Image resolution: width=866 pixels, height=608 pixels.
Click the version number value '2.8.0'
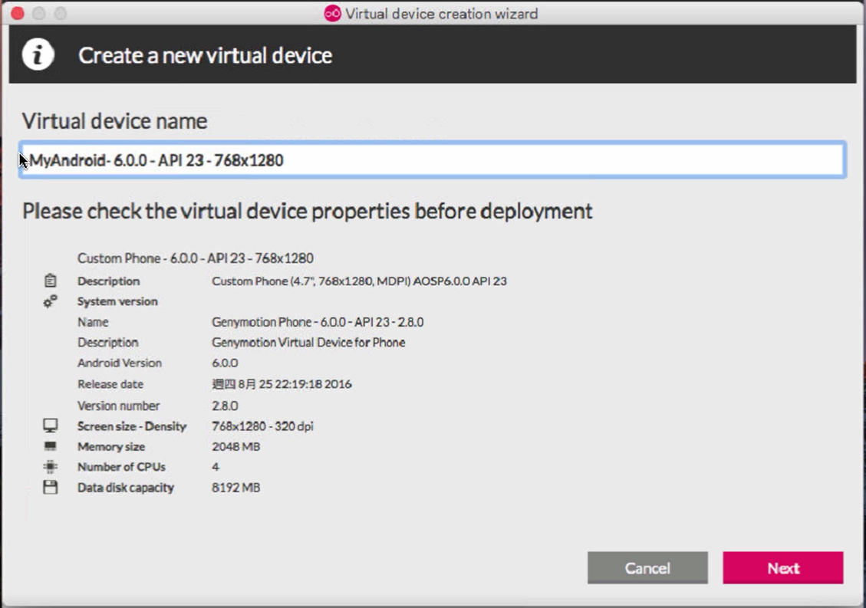point(225,406)
